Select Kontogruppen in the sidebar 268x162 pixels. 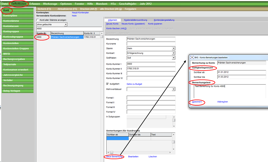18,32
